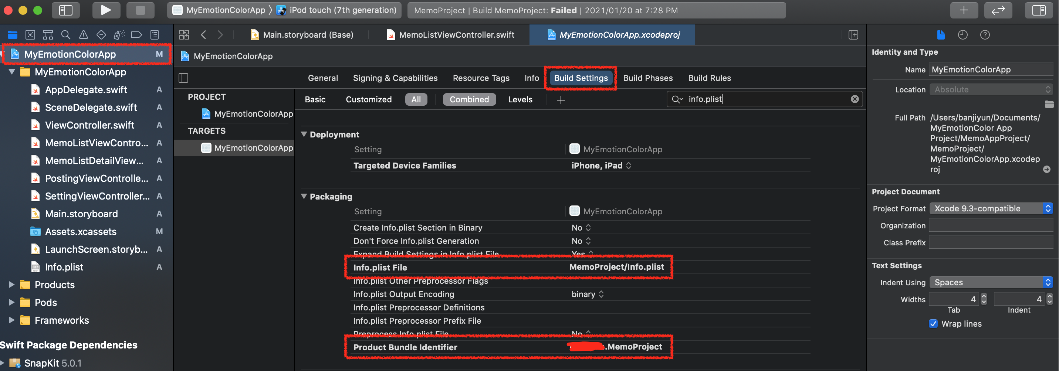The width and height of the screenshot is (1059, 371).
Task: Select MyEmotionColorApp under PROJECT
Action: (x=247, y=114)
